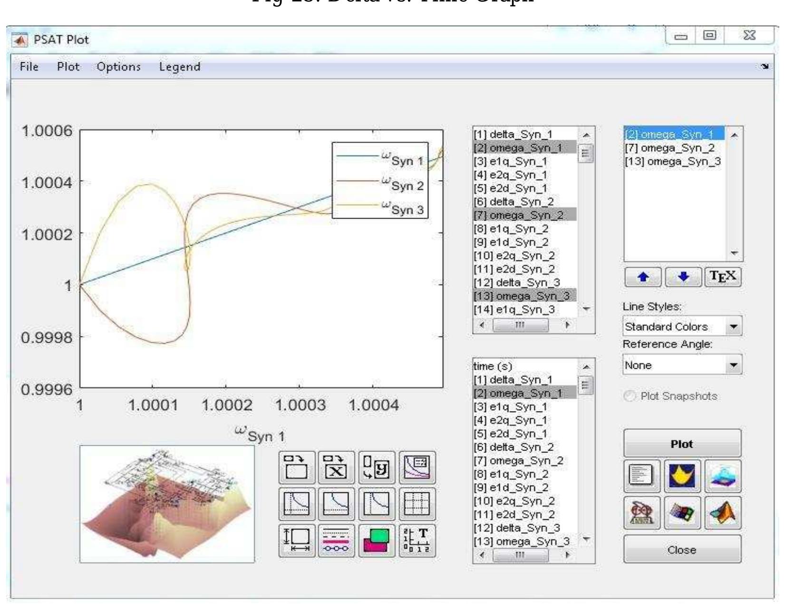This screenshot has width=785, height=604.
Task: Select the line styles settings icon
Action: [x=335, y=539]
